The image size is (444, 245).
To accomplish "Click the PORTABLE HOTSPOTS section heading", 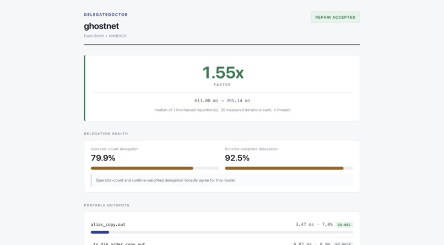I will [106, 205].
